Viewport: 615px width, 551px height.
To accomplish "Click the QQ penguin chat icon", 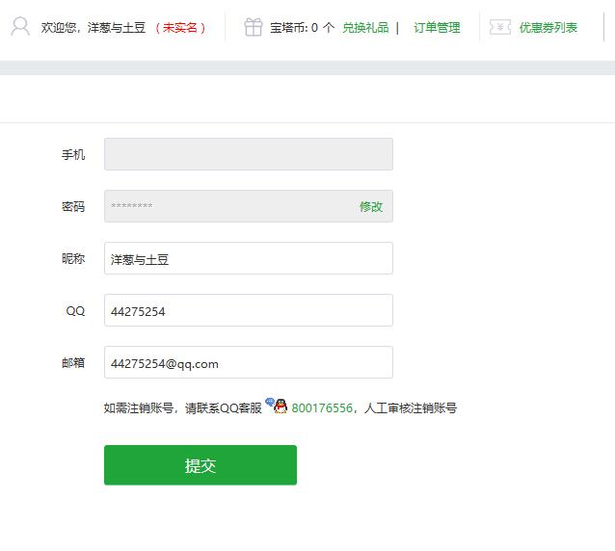I will click(276, 406).
